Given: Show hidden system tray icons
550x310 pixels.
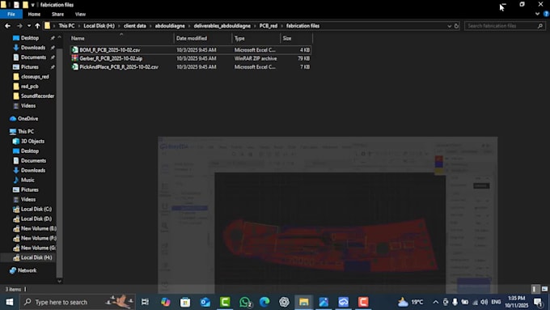Looking at the screenshot, I should 435,302.
